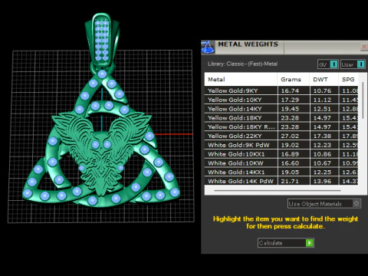Viewport: 368px width, 276px height.
Task: Click the 16.60 grams value
Action: tap(290, 163)
